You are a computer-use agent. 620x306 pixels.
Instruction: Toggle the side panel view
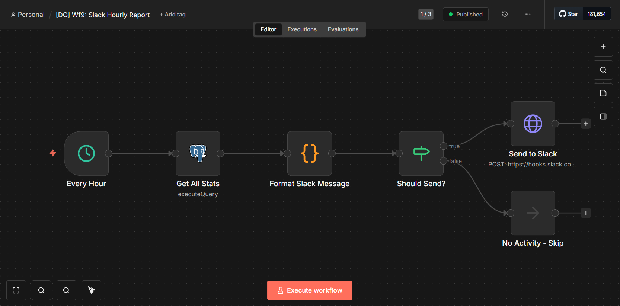603,117
